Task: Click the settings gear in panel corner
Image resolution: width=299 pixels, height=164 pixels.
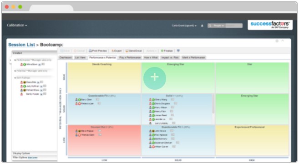Action: tap(277, 41)
